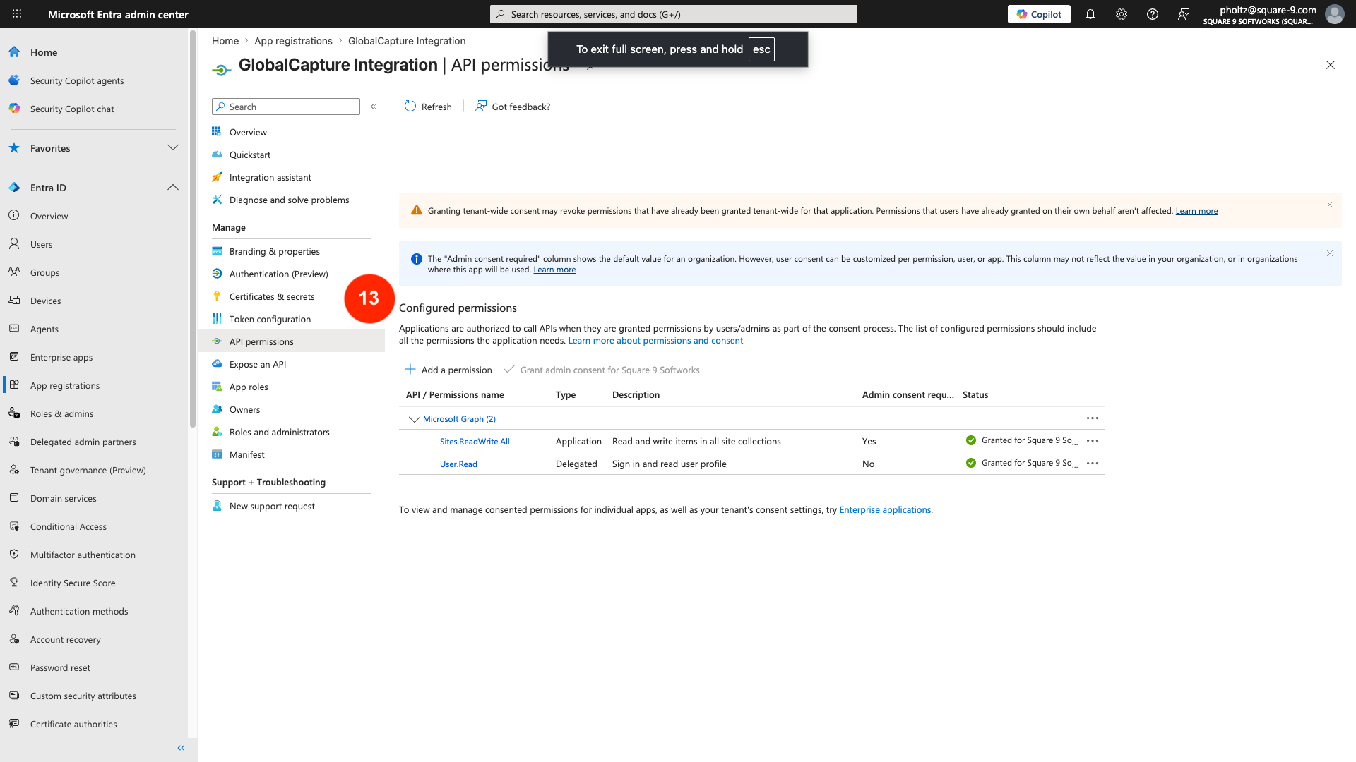Click Learn more in the info banner
1356x762 pixels.
coord(554,270)
